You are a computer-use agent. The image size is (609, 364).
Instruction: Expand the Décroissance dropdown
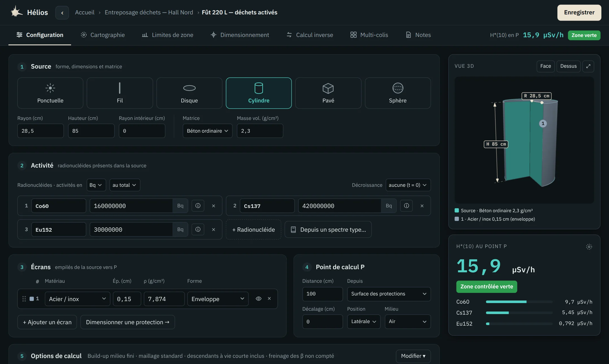[408, 185]
